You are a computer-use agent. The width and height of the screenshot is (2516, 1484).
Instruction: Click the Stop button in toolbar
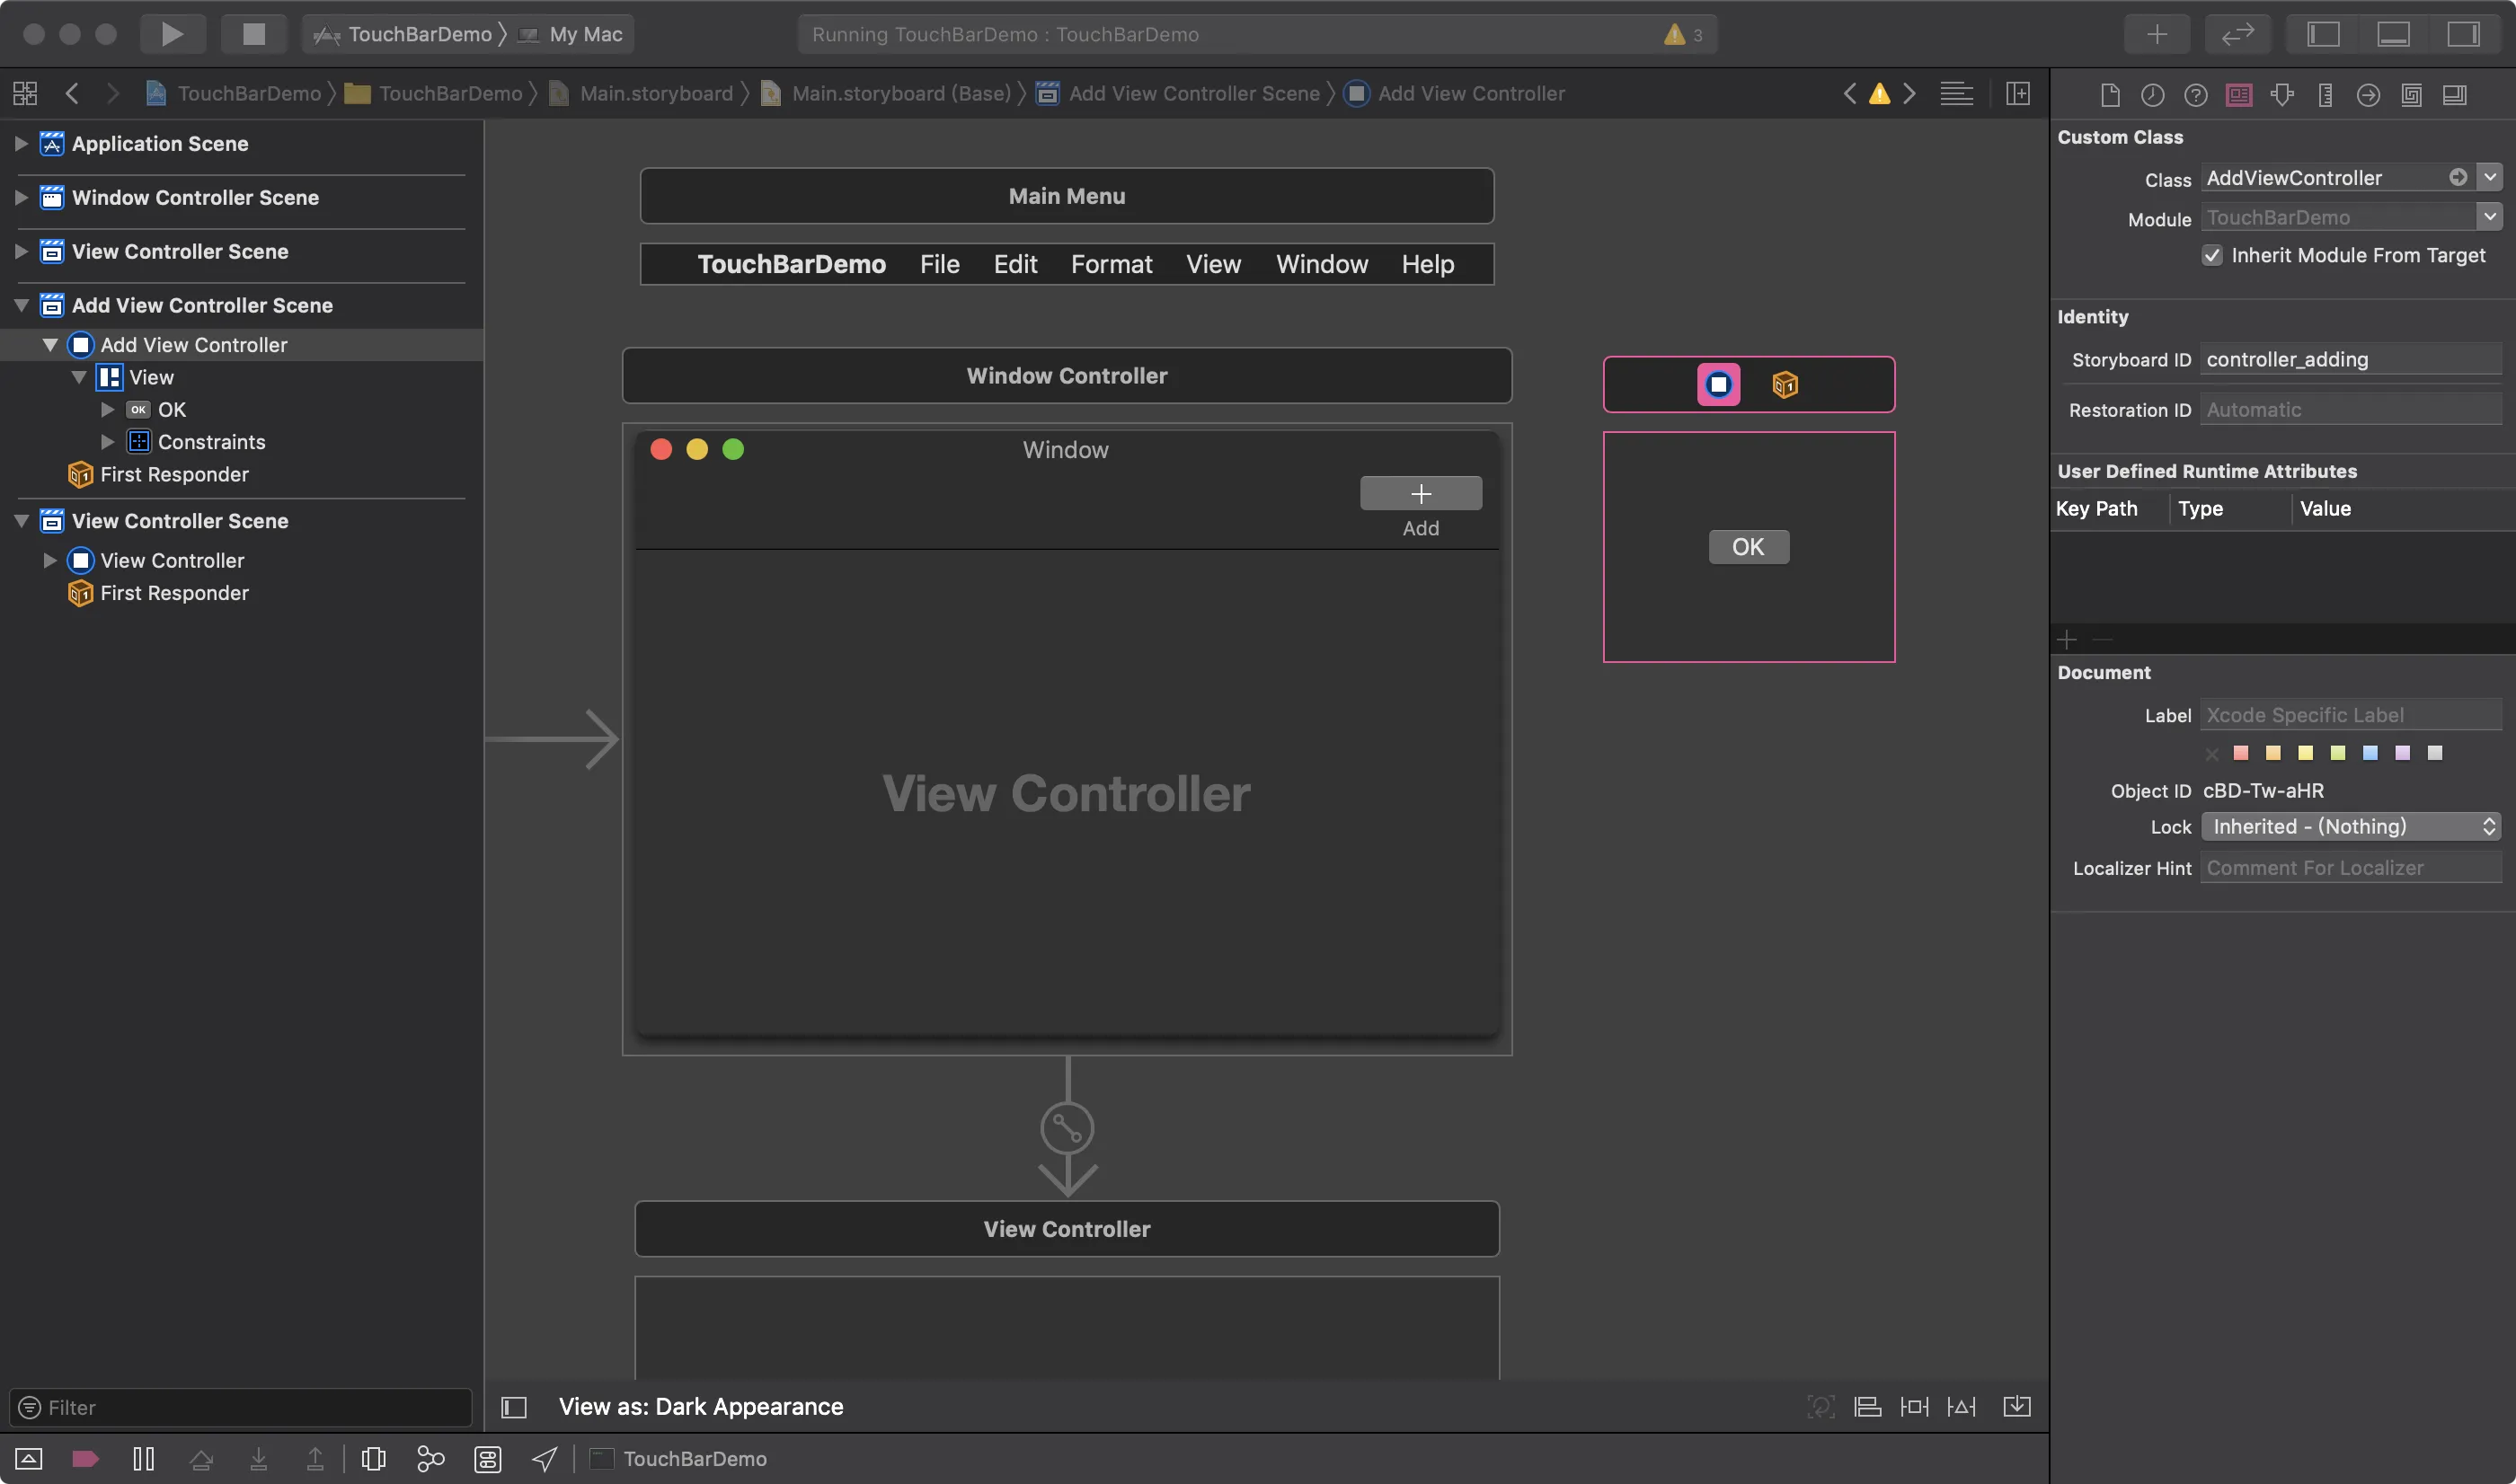254,34
